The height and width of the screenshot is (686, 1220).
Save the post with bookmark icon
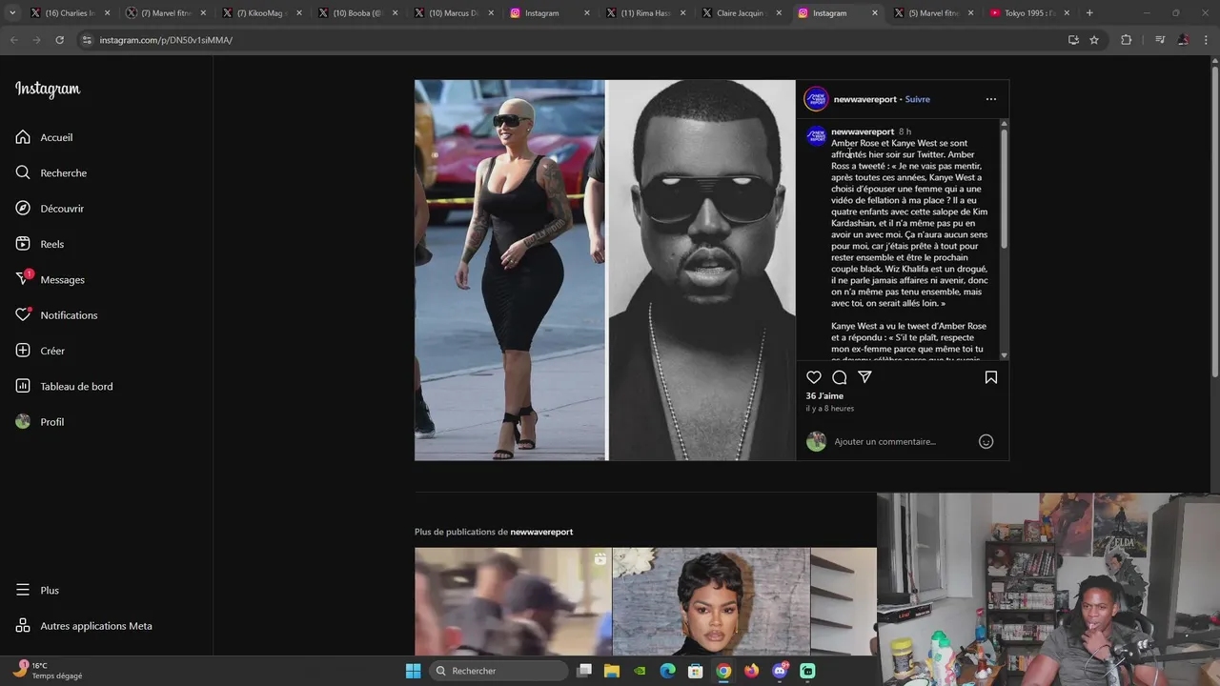(991, 377)
